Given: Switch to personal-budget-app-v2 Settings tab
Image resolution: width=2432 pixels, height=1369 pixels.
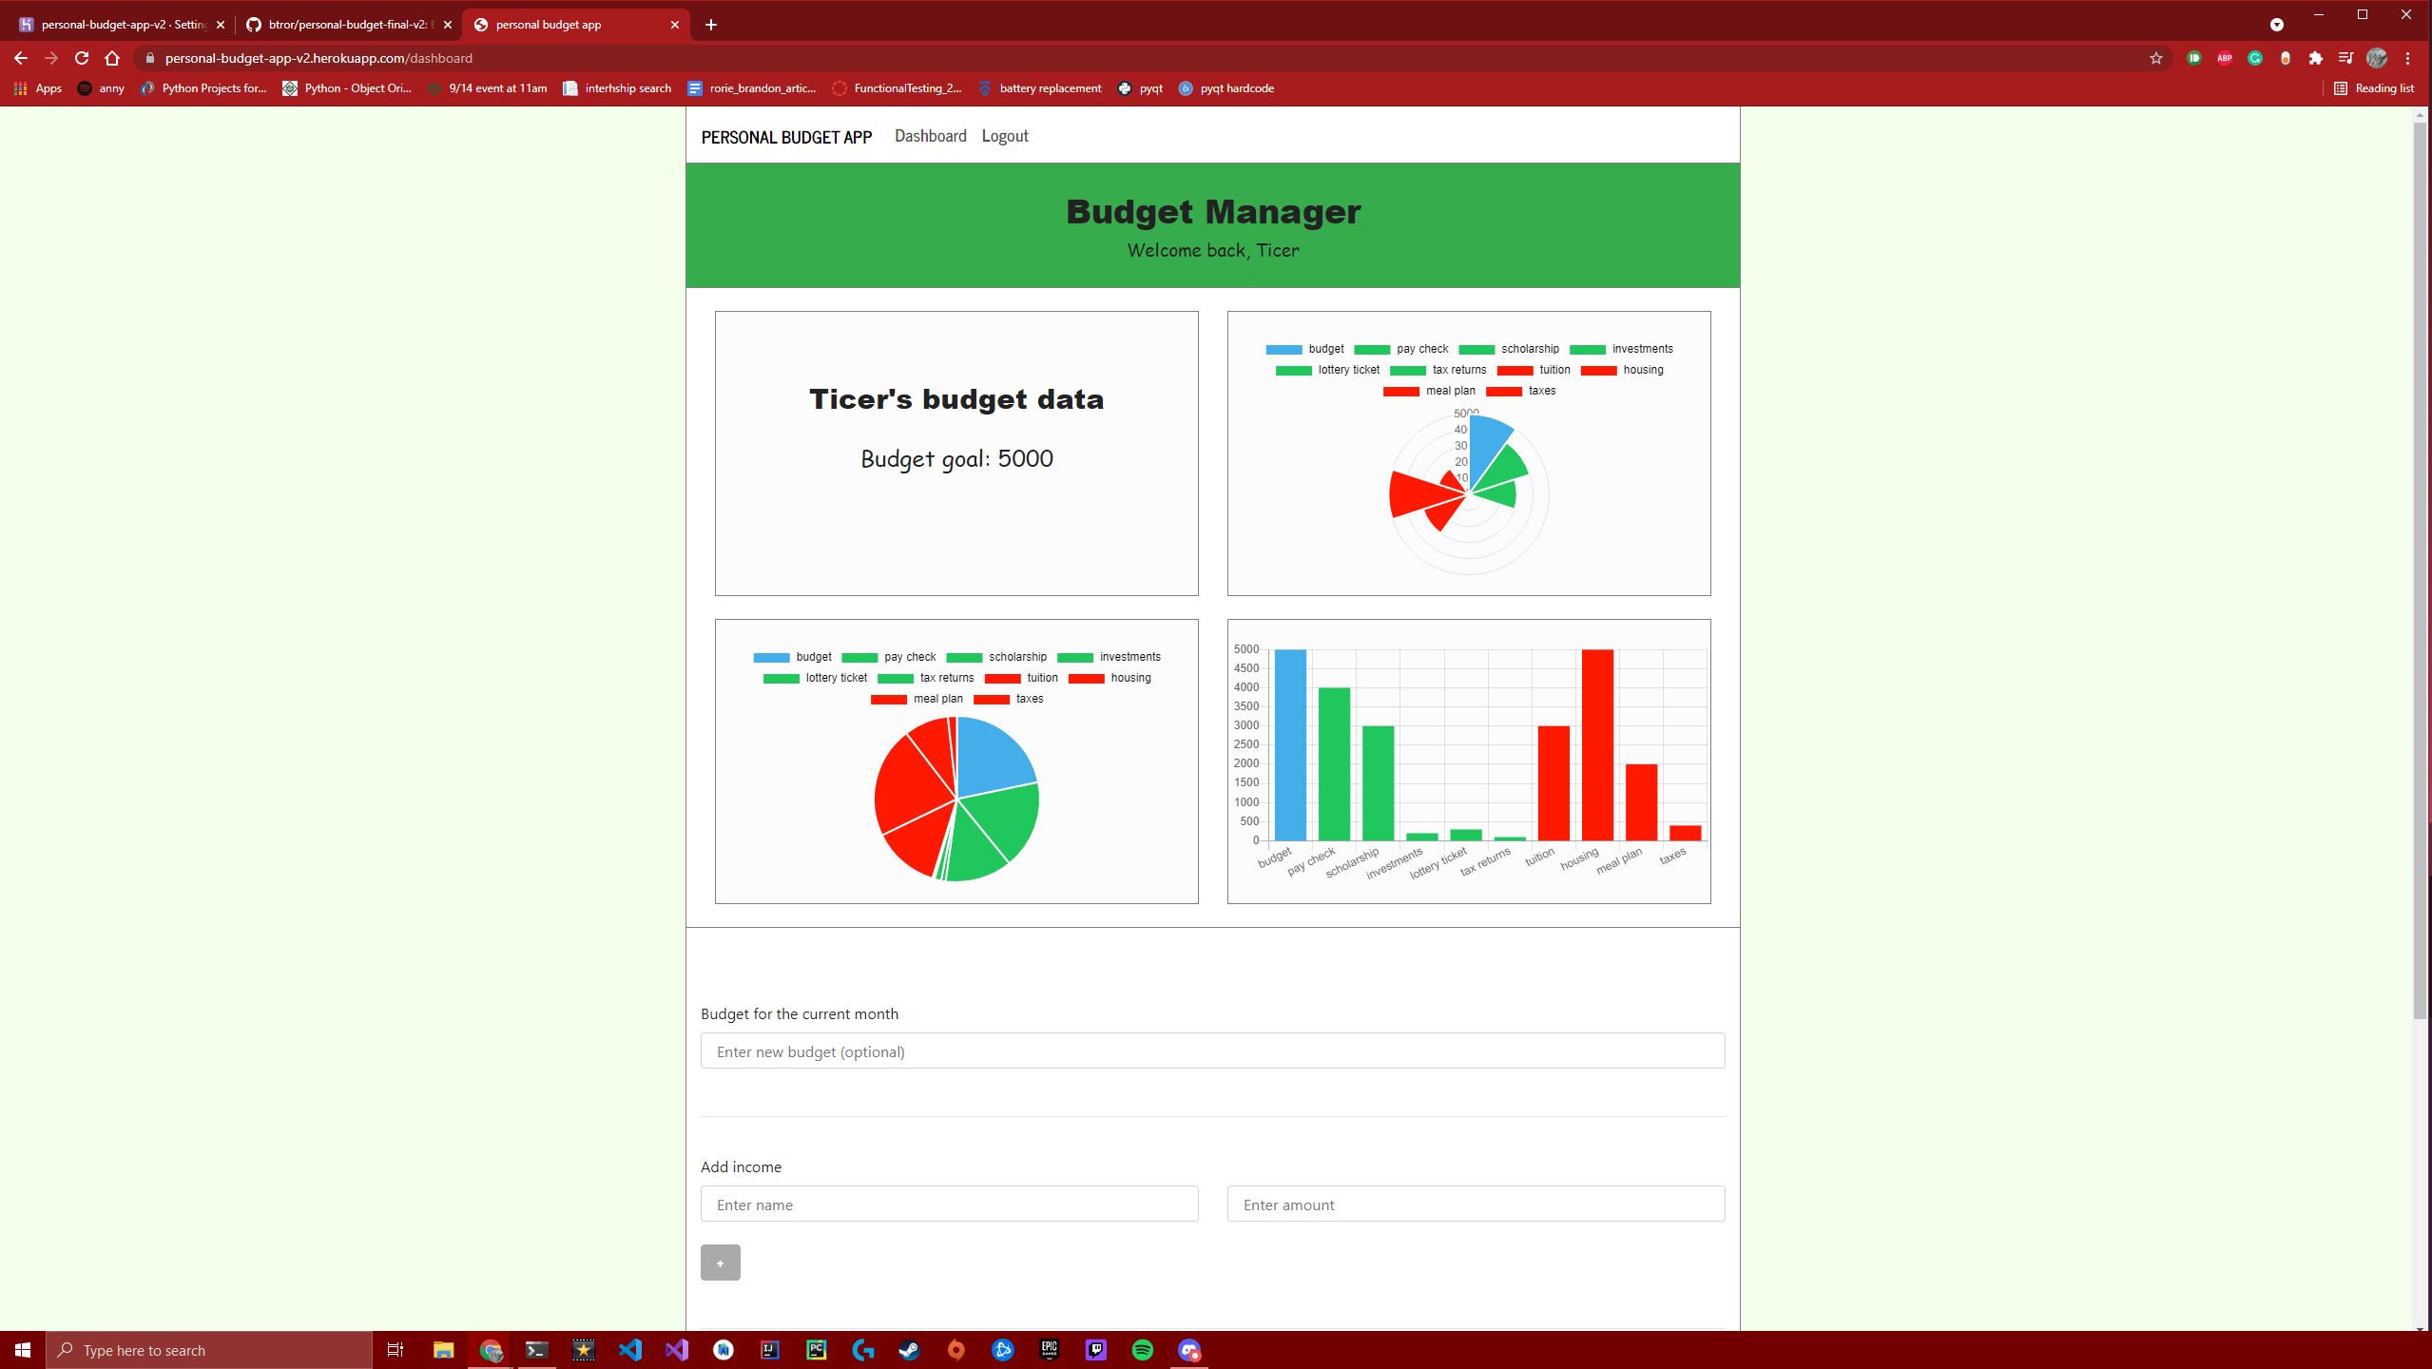Looking at the screenshot, I should click(x=122, y=25).
